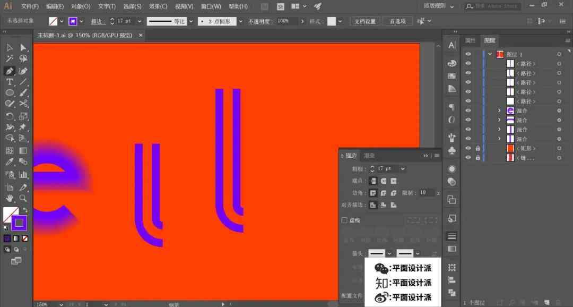
Task: Open the 150% zoom level dropdown
Action: 61,304
